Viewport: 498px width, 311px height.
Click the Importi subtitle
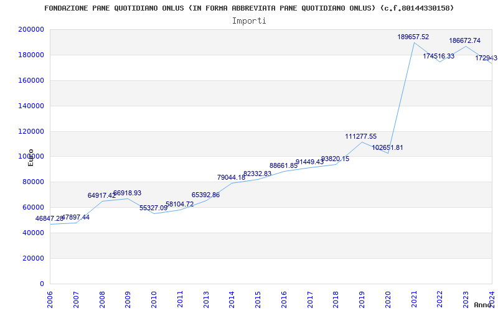click(249, 21)
